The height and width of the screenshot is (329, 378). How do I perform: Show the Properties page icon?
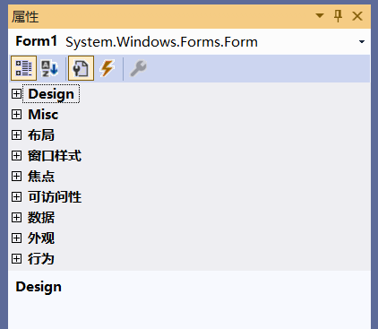(81, 68)
